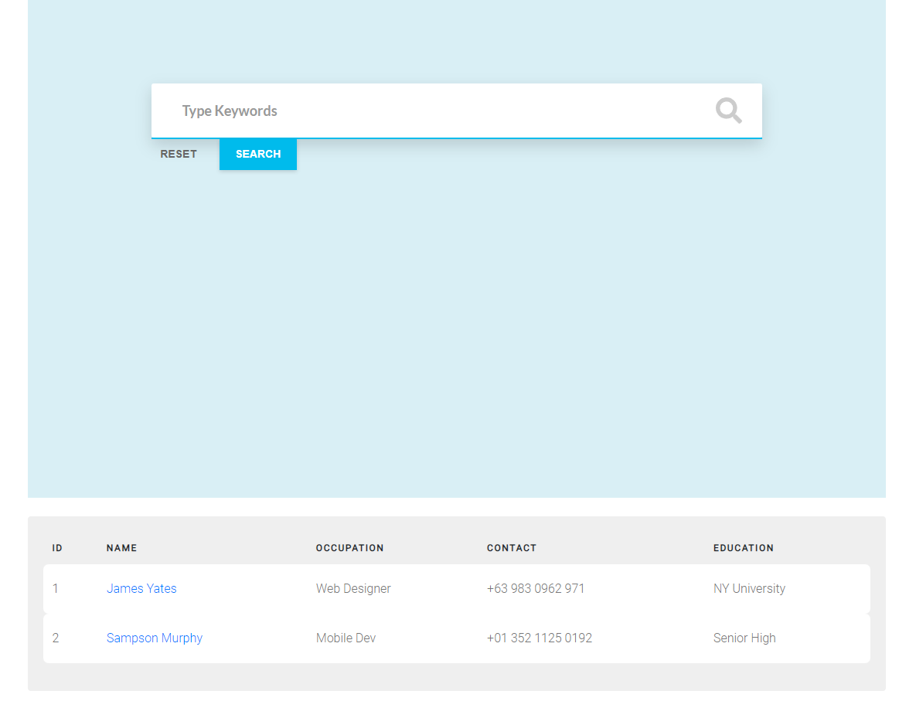Open the James Yates link
916x708 pixels.
click(141, 588)
